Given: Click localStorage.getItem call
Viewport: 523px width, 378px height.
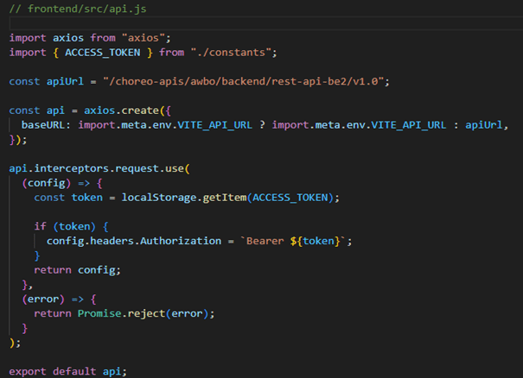Looking at the screenshot, I should pyautogui.click(x=184, y=198).
